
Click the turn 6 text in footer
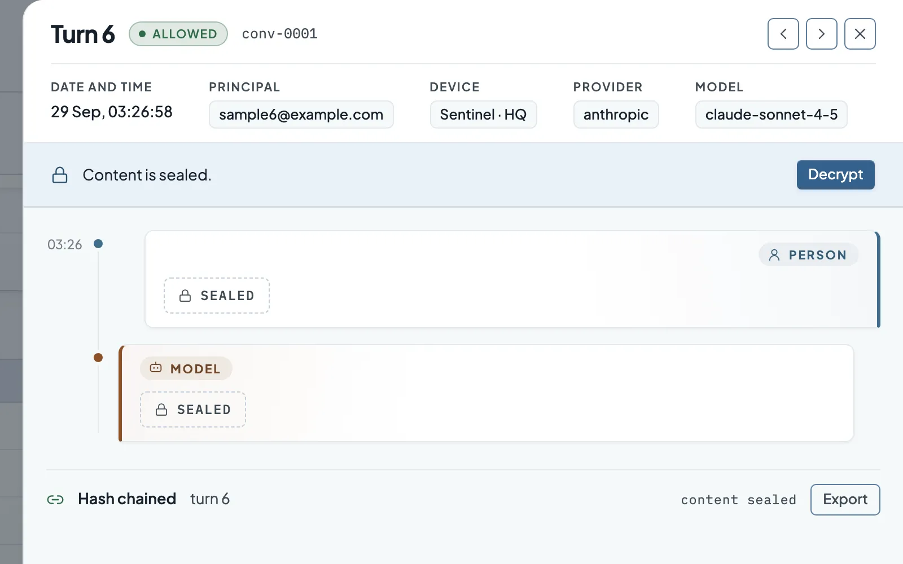tap(210, 499)
